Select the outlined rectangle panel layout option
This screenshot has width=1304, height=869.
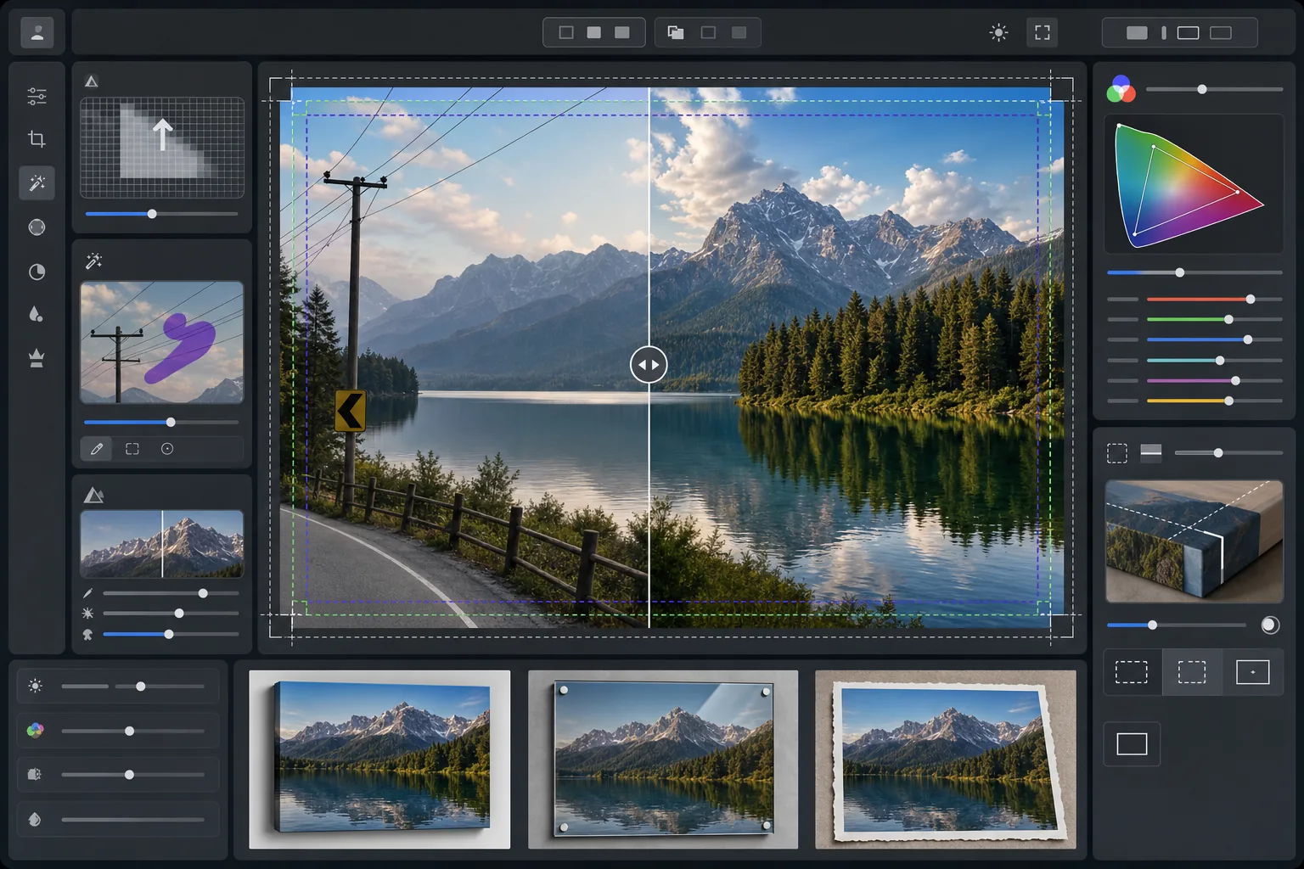tap(1189, 33)
